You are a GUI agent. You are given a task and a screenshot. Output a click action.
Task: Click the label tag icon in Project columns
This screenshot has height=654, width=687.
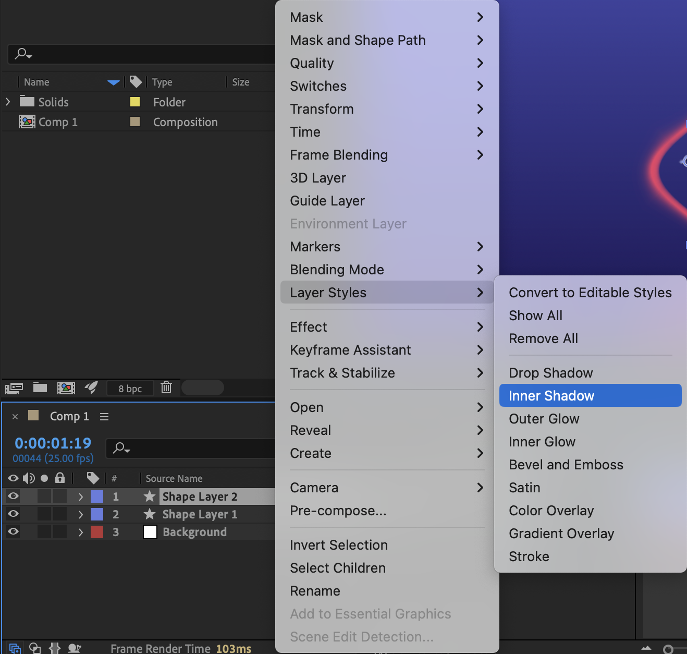coord(136,81)
